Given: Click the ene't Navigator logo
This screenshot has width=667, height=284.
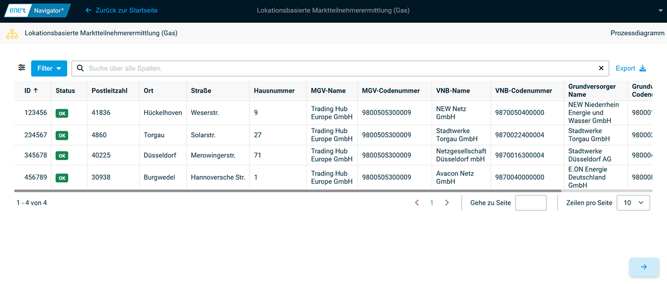Looking at the screenshot, I should pos(36,10).
